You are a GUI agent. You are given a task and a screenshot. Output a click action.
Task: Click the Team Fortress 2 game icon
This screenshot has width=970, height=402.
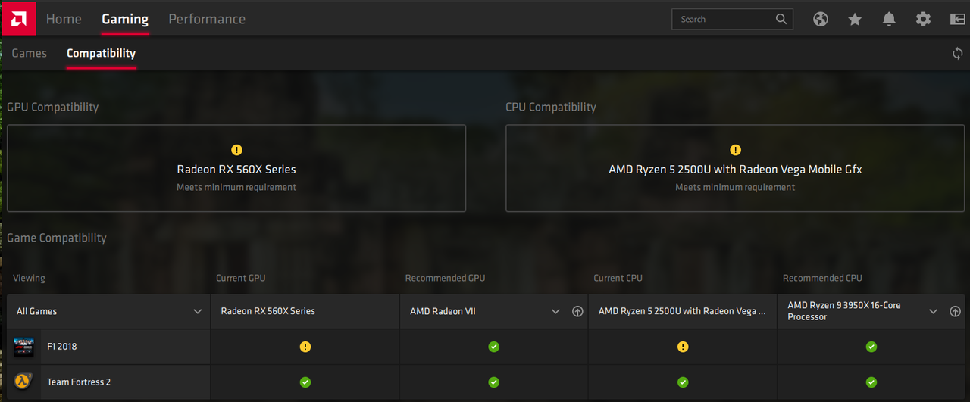tap(23, 382)
